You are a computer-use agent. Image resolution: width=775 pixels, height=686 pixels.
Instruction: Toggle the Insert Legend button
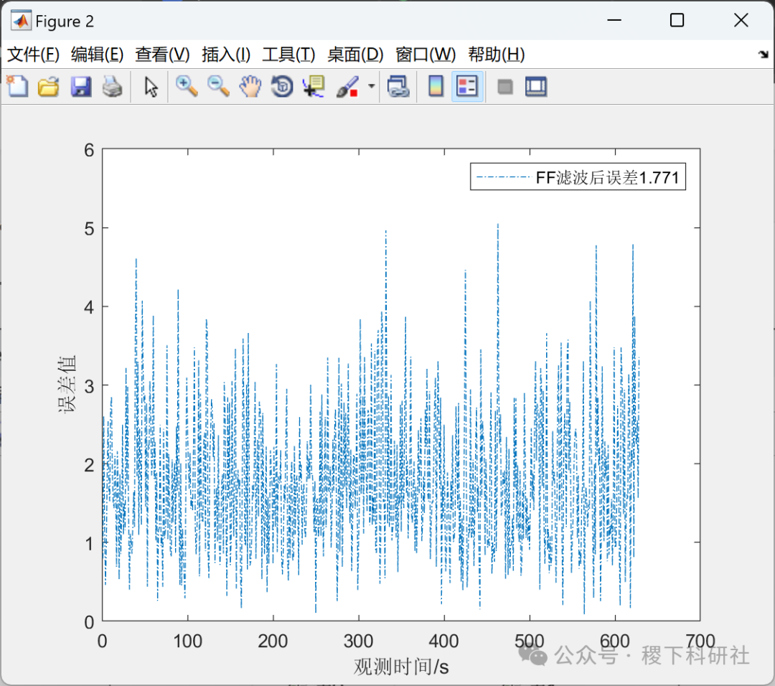467,87
